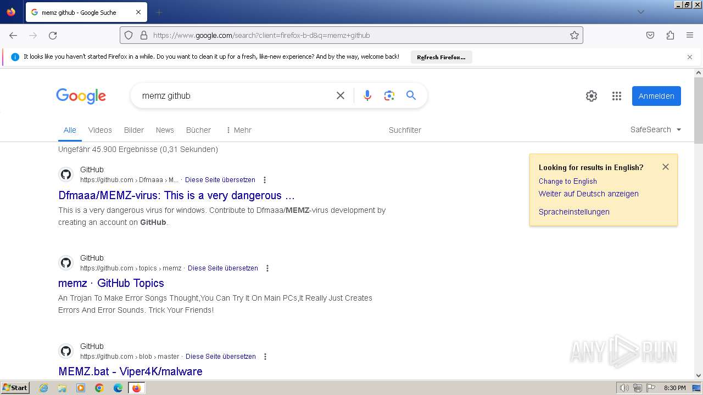Screen dimensions: 703x395
Task: Open the Suchfilter options
Action: click(x=405, y=130)
